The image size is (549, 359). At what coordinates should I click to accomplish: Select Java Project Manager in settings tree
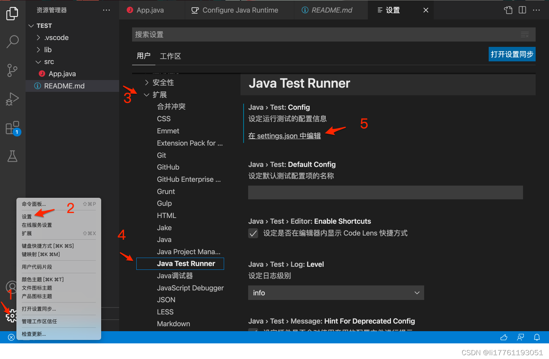point(189,252)
